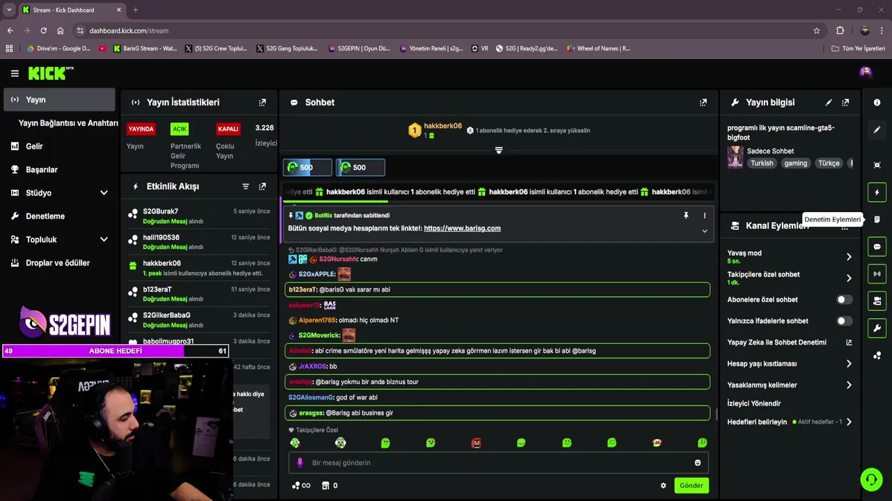The image size is (892, 501).
Task: Click the pencil icon in the right sidebar
Action: pos(877,129)
